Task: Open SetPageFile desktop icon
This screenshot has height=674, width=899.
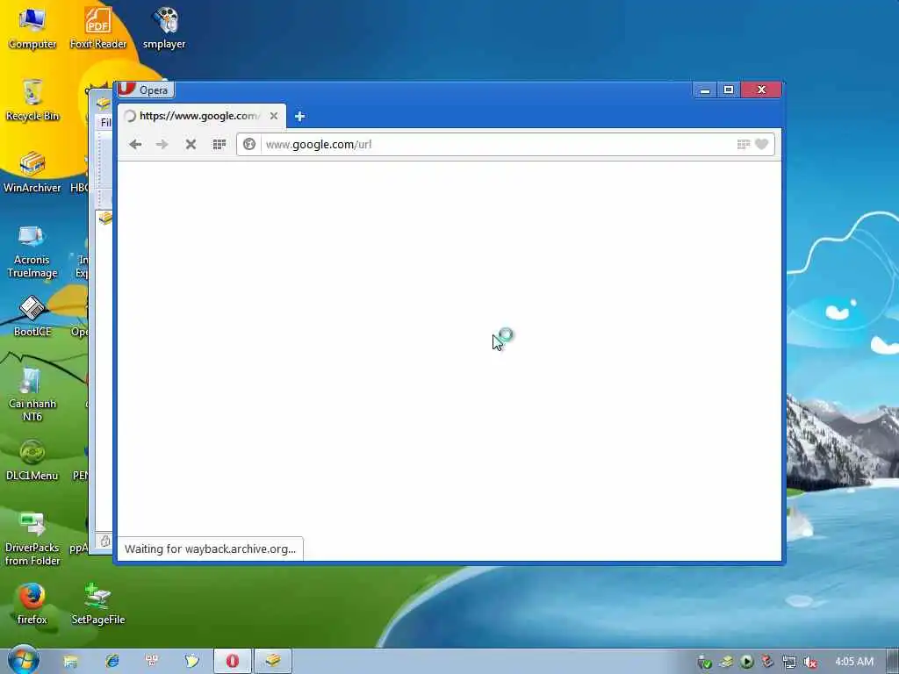Action: (x=98, y=604)
